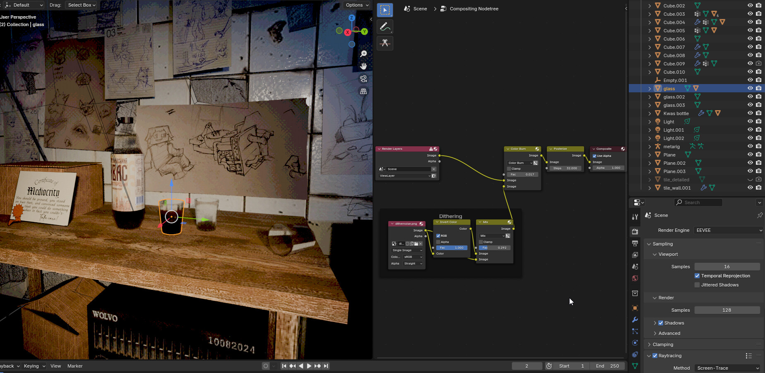Hide Kwas bottle in viewport
This screenshot has width=765, height=373.
[750, 113]
